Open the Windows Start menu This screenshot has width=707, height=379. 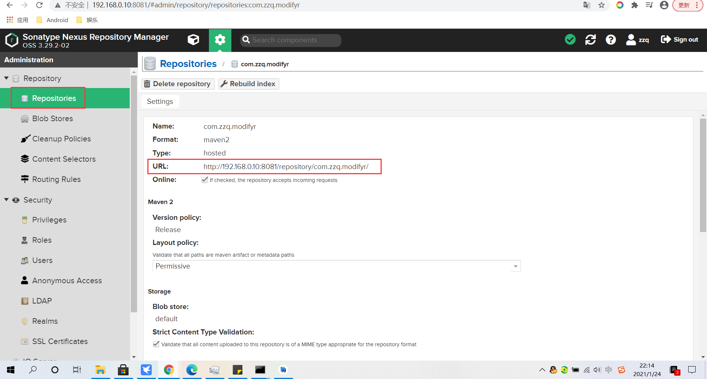pyautogui.click(x=11, y=369)
